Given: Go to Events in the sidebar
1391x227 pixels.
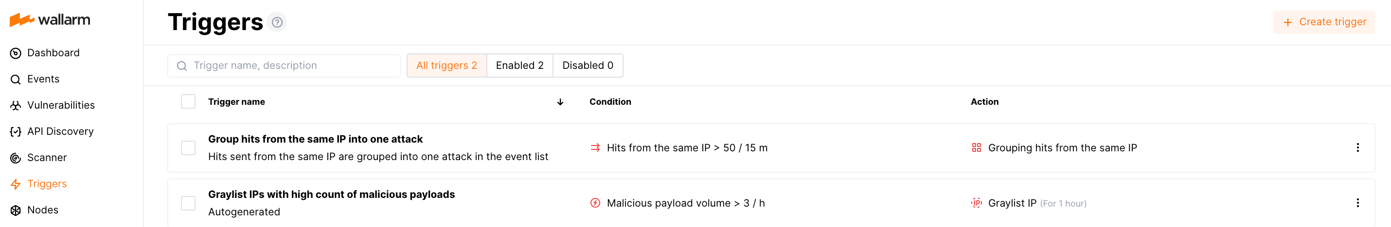Looking at the screenshot, I should point(43,79).
